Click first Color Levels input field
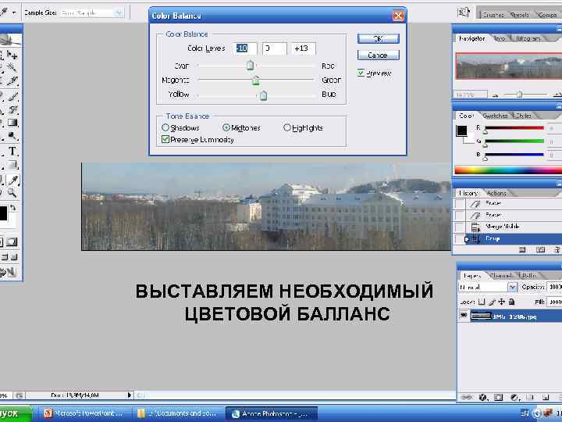Image resolution: width=562 pixels, height=422 pixels. (245, 48)
